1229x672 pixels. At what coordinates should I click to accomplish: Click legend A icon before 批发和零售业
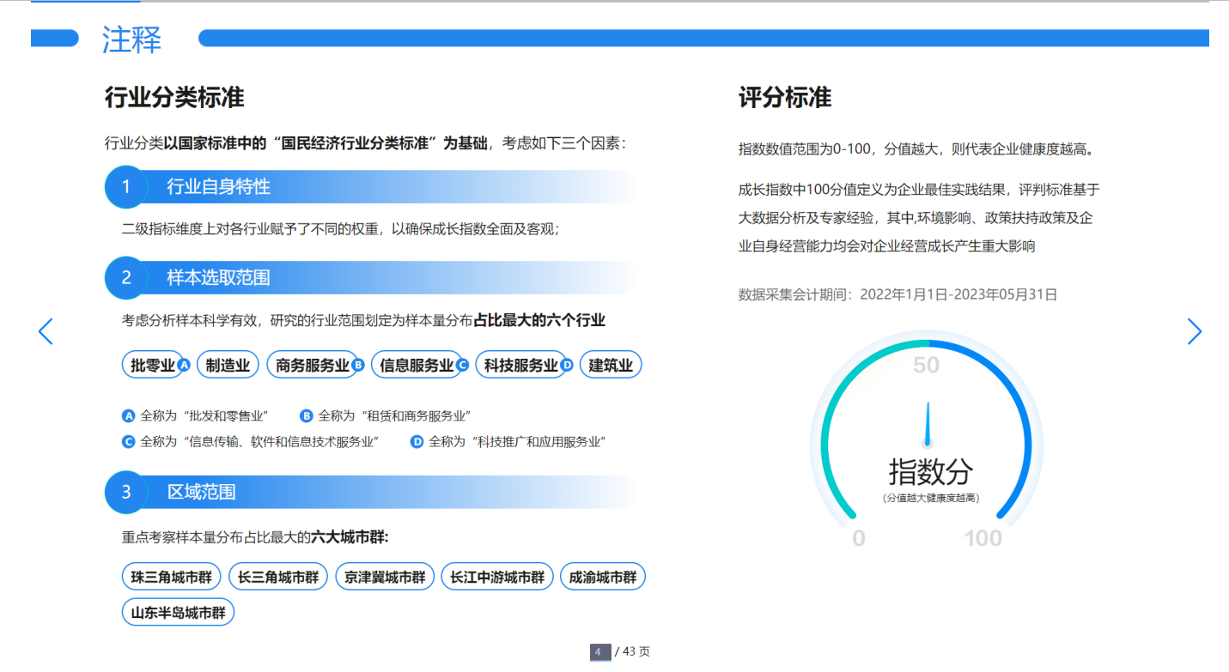[x=129, y=415]
